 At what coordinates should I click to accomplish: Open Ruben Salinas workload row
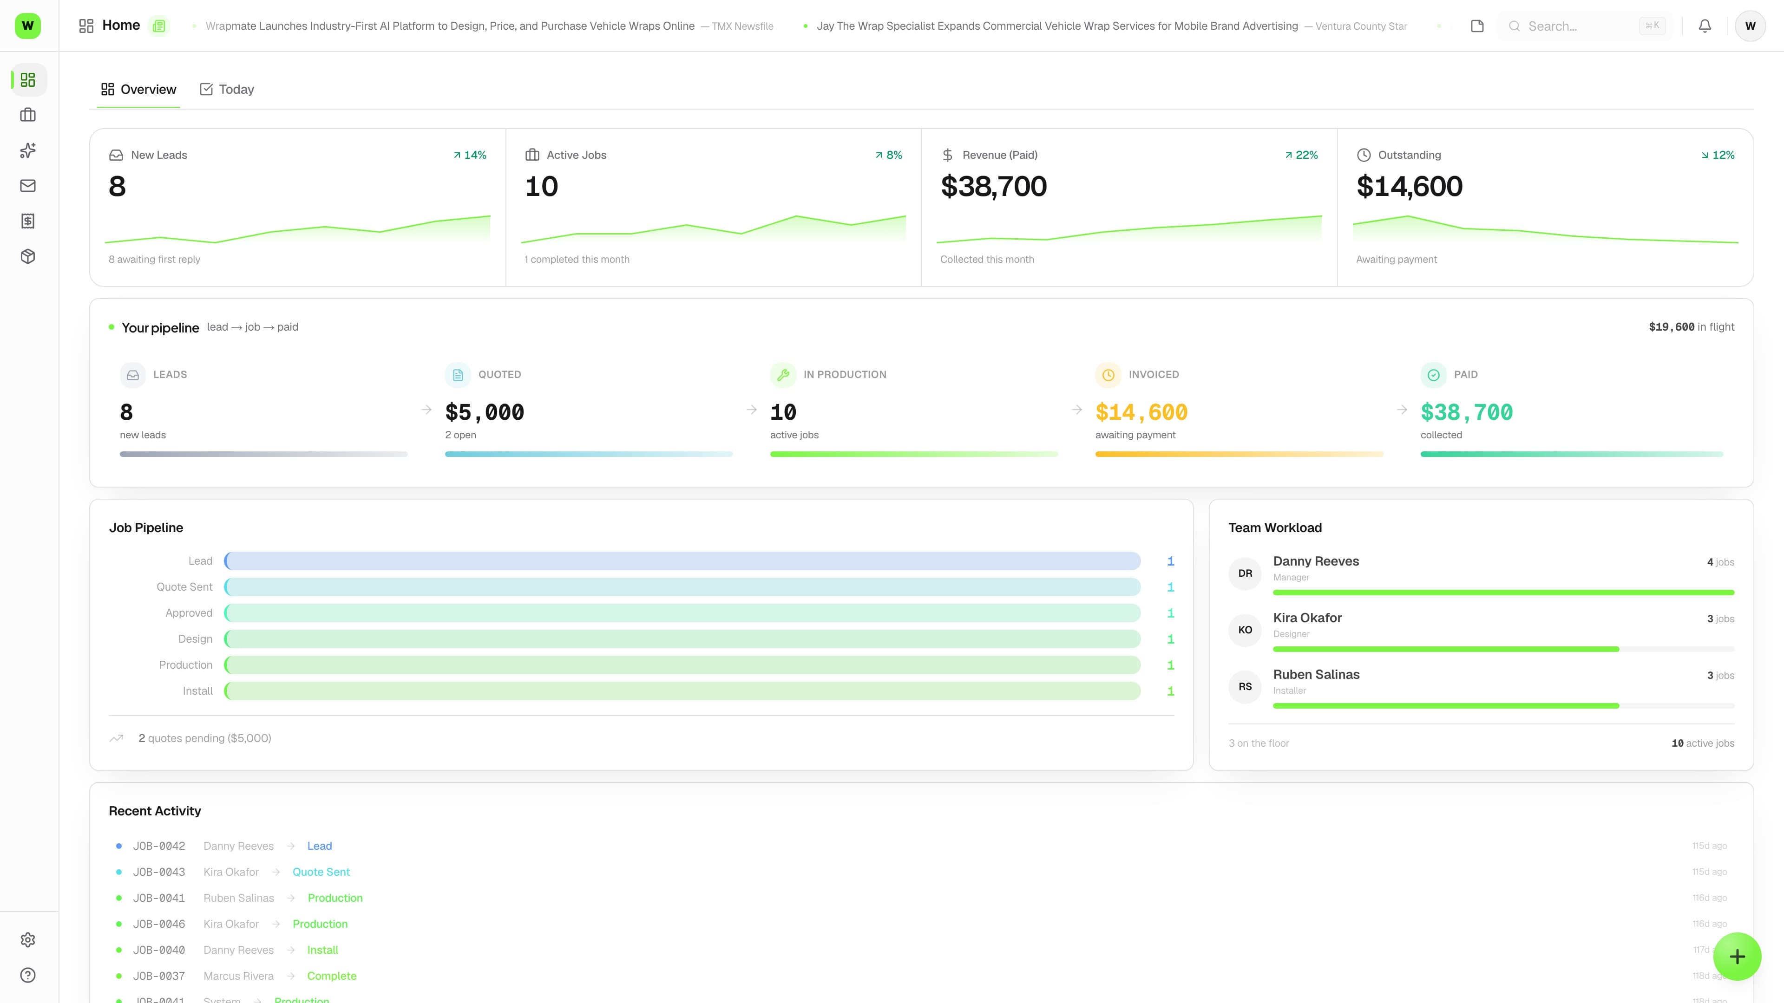[x=1481, y=687]
